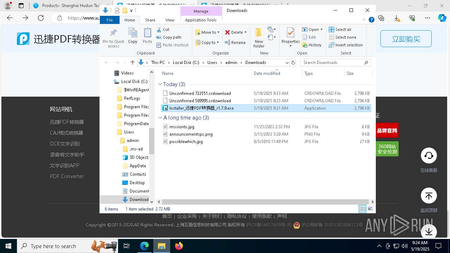This screenshot has height=253, width=450.
Task: Switch to Details view icon
Action: click(362, 209)
